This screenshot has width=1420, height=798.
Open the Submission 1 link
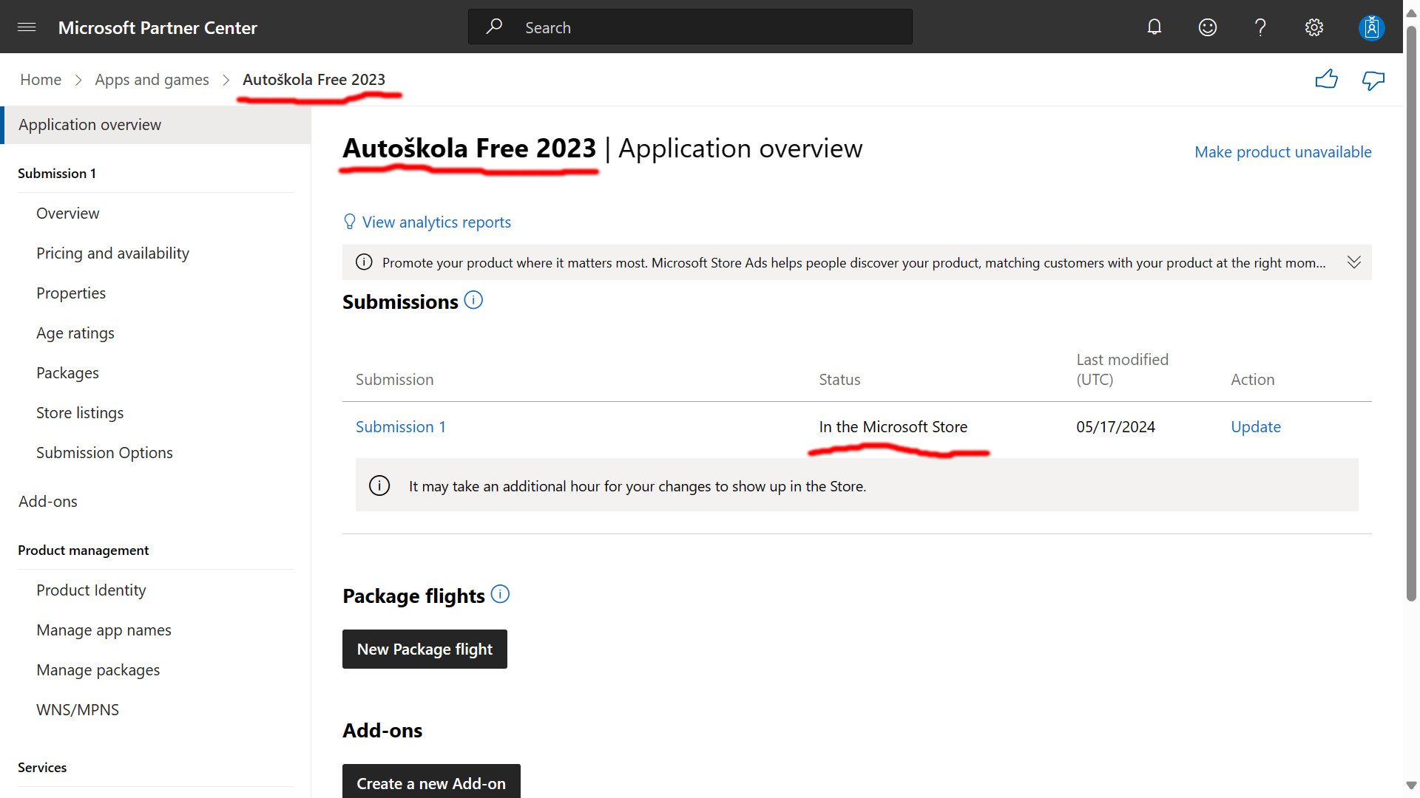point(400,427)
